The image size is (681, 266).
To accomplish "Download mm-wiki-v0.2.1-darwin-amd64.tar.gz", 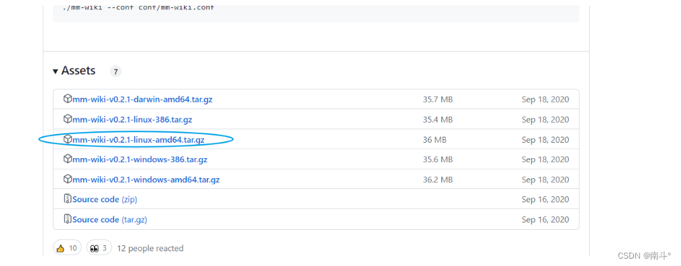I will coord(143,99).
